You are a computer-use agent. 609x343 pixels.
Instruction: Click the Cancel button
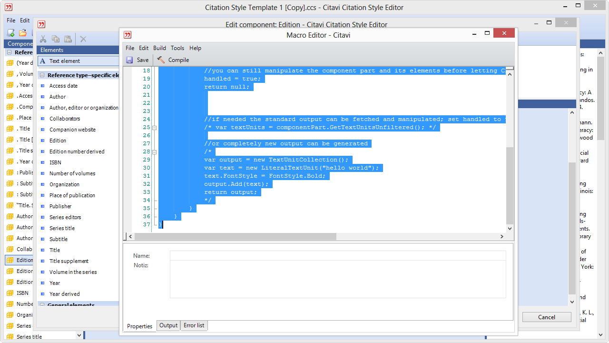tap(547, 317)
